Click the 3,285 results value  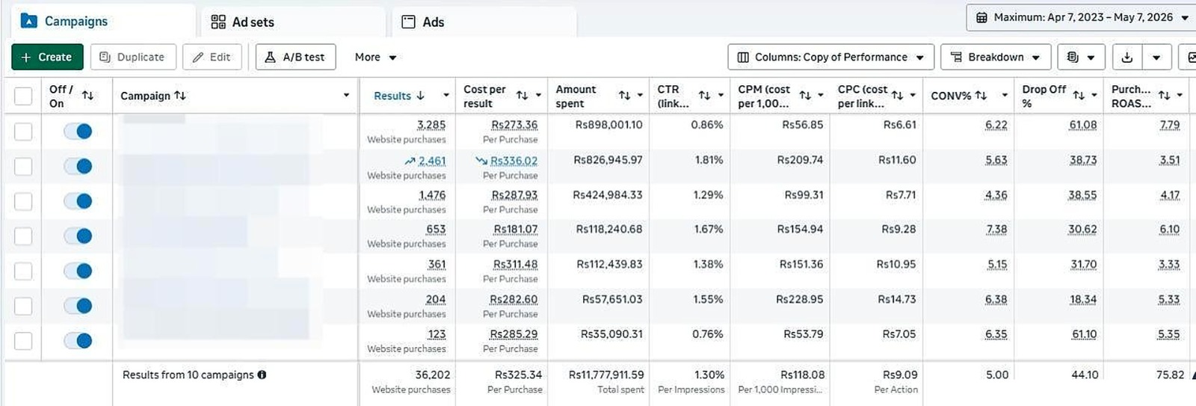tap(431, 125)
